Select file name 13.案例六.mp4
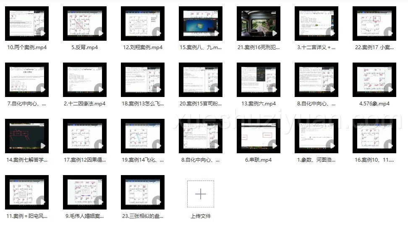 [x=259, y=104]
